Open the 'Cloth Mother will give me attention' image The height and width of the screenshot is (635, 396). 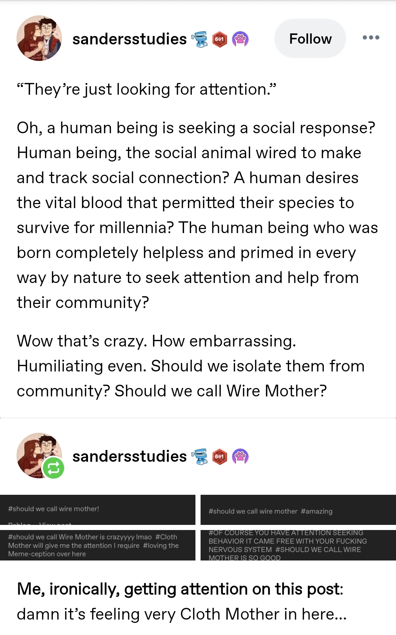98,545
